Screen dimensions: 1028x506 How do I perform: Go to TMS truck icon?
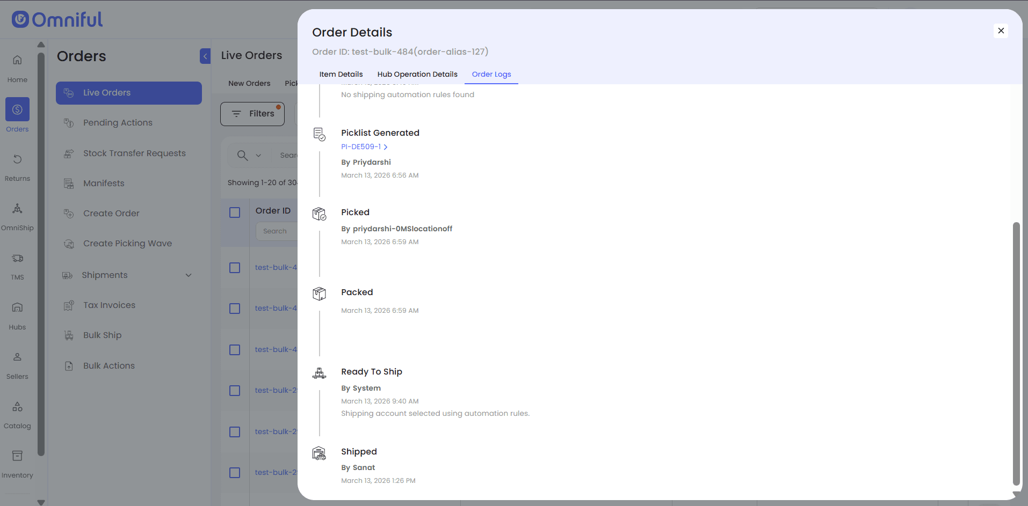(x=17, y=259)
